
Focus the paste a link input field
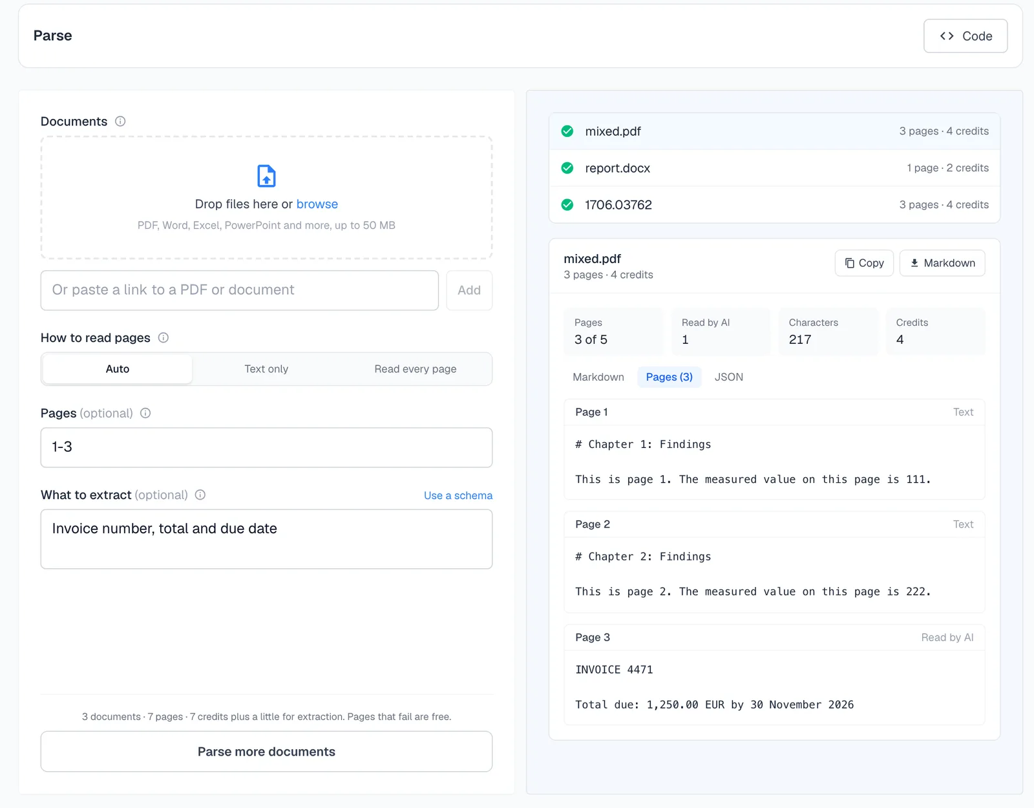[240, 290]
